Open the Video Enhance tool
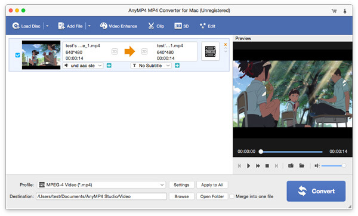The image size is (358, 216). coord(119,26)
